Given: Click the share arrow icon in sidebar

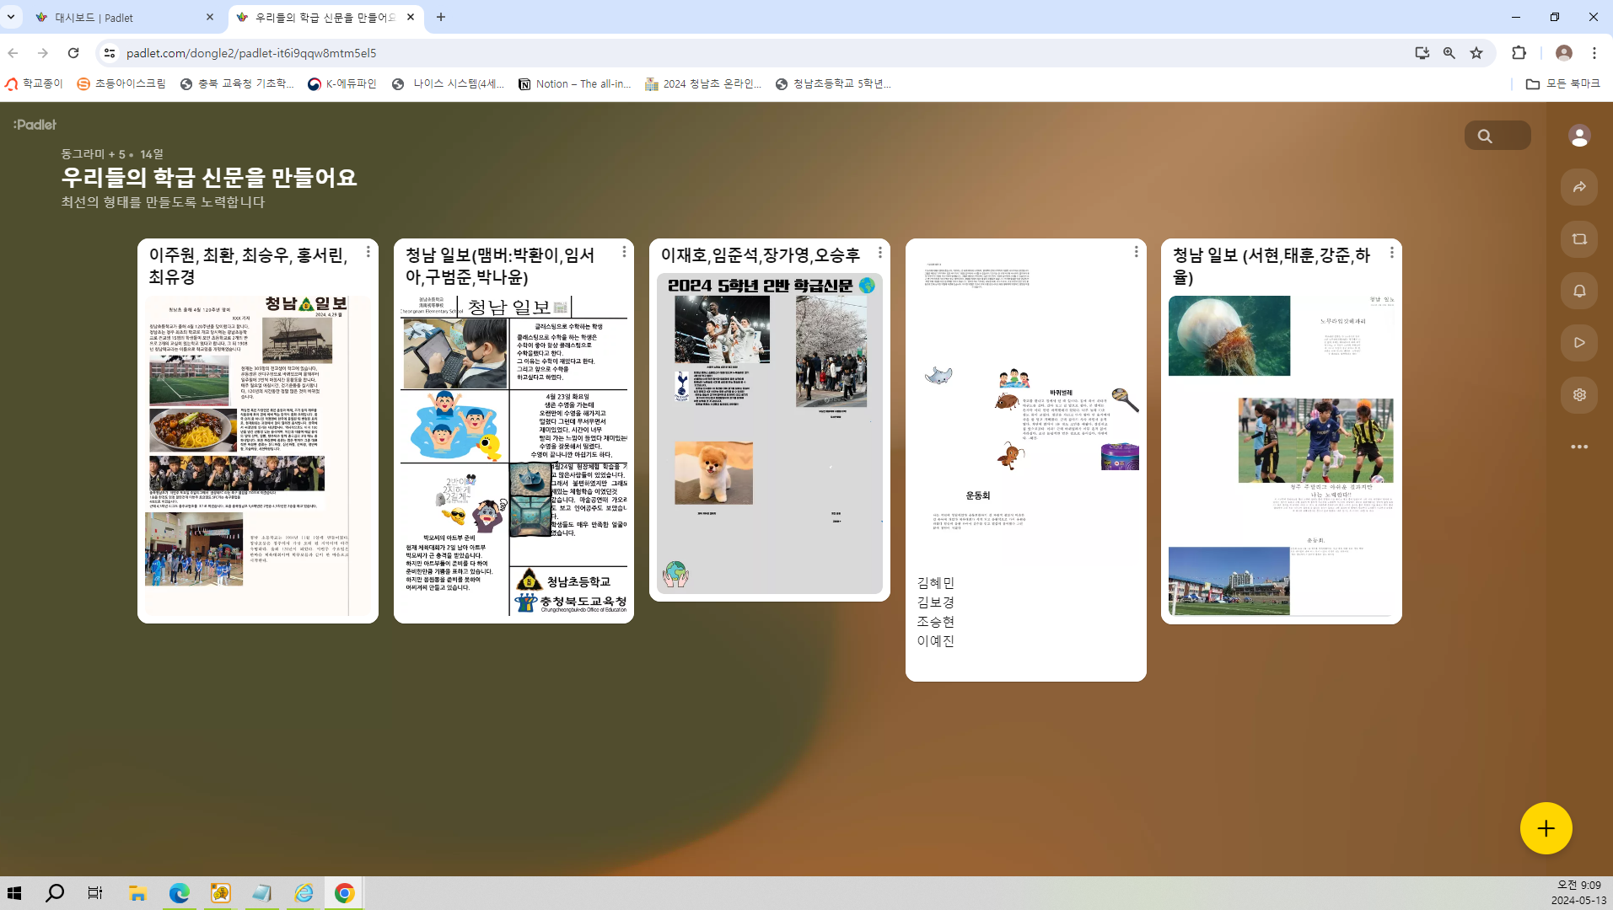Looking at the screenshot, I should click(x=1579, y=187).
